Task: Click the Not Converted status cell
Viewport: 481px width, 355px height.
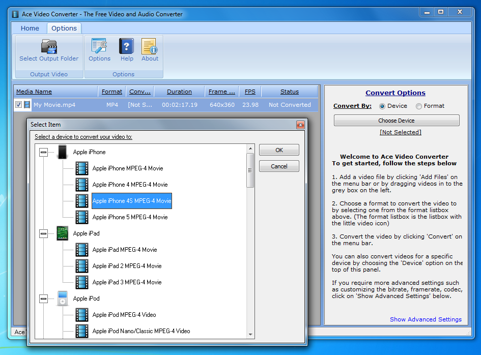Action: [x=290, y=105]
